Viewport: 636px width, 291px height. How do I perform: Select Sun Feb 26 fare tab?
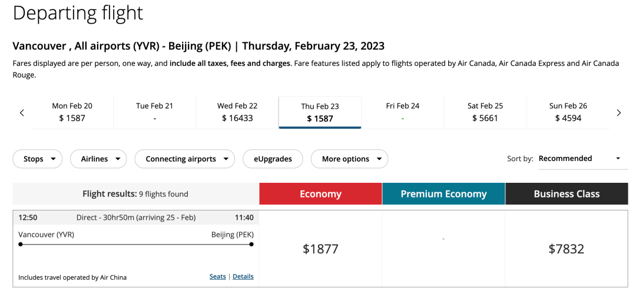(x=568, y=112)
